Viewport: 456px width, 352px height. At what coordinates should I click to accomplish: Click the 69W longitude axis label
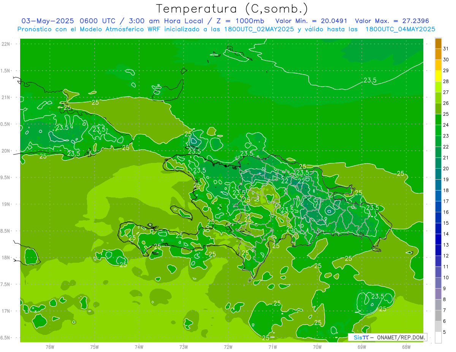click(x=362, y=347)
